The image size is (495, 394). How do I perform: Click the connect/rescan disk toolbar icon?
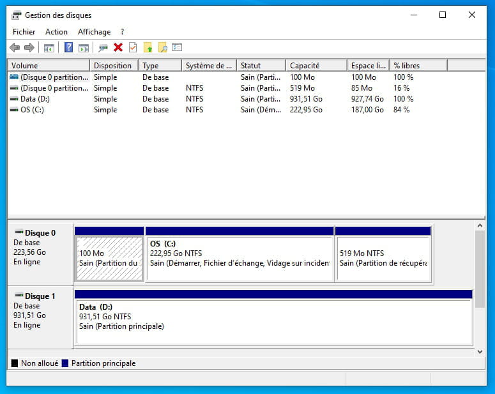click(103, 47)
